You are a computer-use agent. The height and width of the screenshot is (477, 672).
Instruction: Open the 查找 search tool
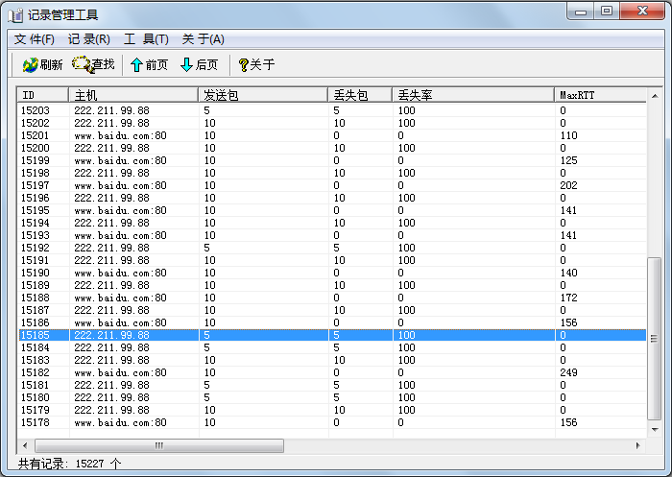pyautogui.click(x=93, y=65)
